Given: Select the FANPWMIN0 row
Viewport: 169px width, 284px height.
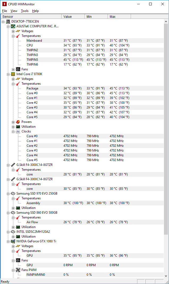Looking at the screenshot, I should click(x=95, y=275).
